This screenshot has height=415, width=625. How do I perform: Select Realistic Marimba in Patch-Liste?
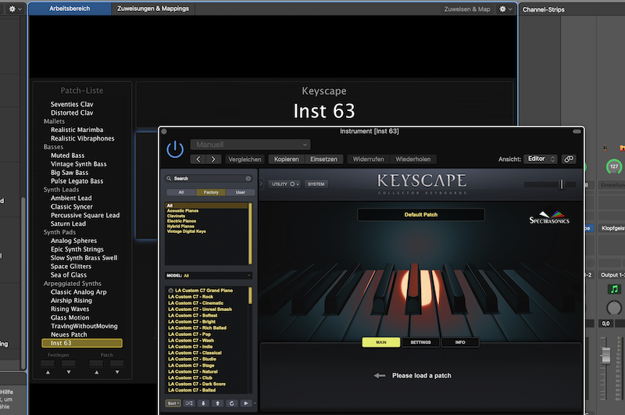tap(77, 130)
